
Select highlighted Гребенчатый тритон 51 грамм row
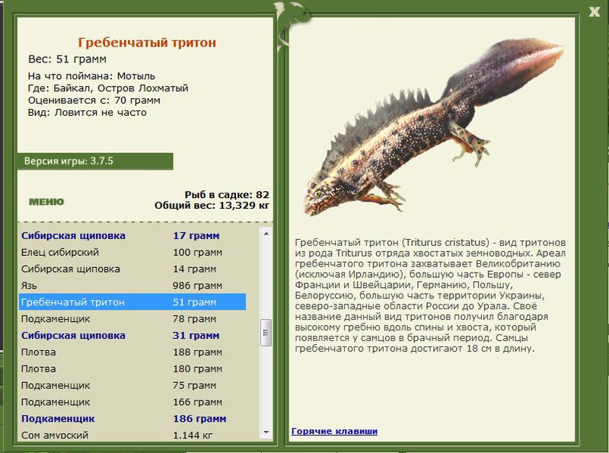pos(132,301)
